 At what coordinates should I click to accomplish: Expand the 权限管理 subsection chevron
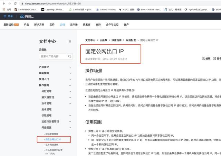(70, 116)
